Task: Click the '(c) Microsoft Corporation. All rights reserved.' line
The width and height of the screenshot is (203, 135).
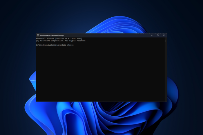Action: (x=61, y=41)
